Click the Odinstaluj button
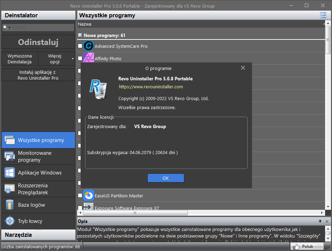The width and height of the screenshot is (332, 251). pyautogui.click(x=38, y=42)
